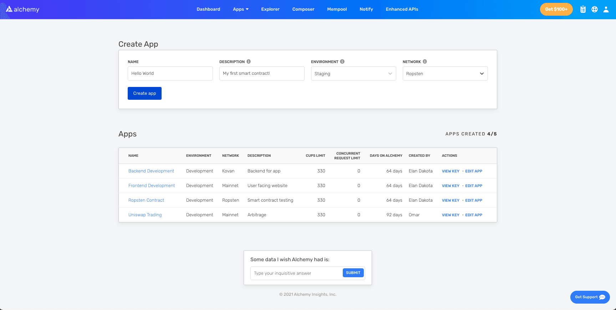Screen dimensions: 616x310
Task: Open the Uniswap Trading app link
Action: pyautogui.click(x=145, y=215)
